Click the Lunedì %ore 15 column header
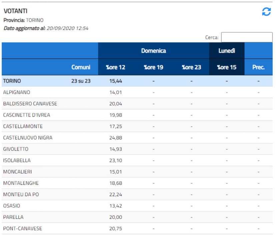 tap(227, 67)
